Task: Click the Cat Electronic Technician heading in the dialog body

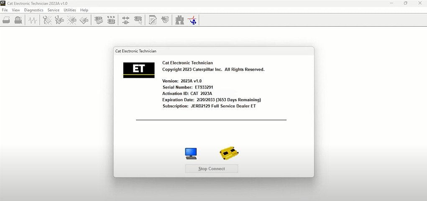Action: click(x=187, y=63)
